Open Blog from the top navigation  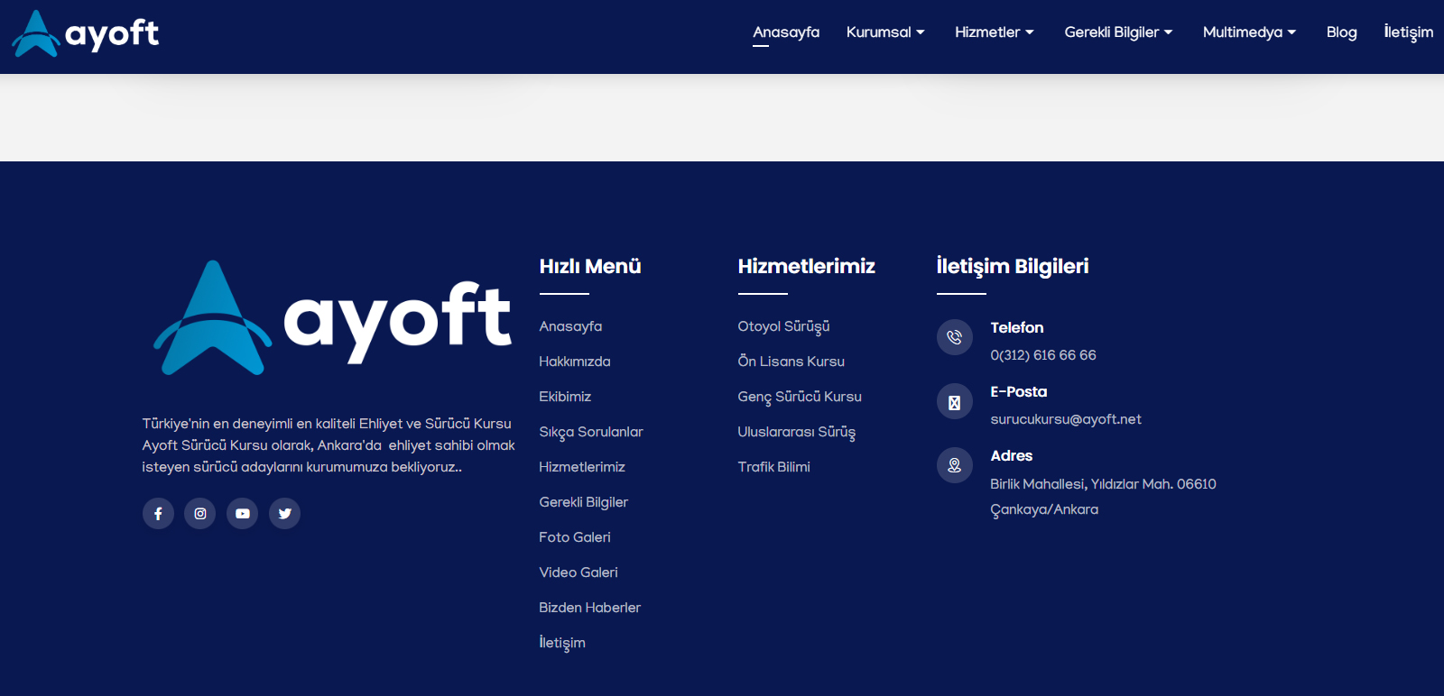coord(1341,32)
